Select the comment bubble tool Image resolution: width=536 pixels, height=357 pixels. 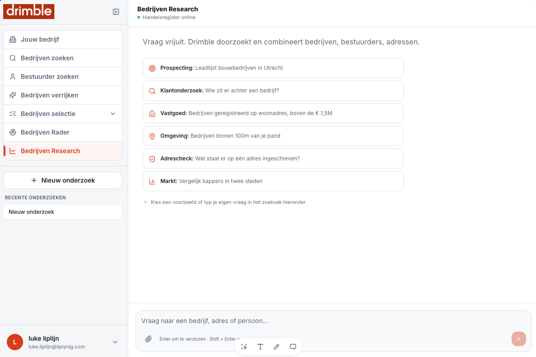click(x=293, y=347)
